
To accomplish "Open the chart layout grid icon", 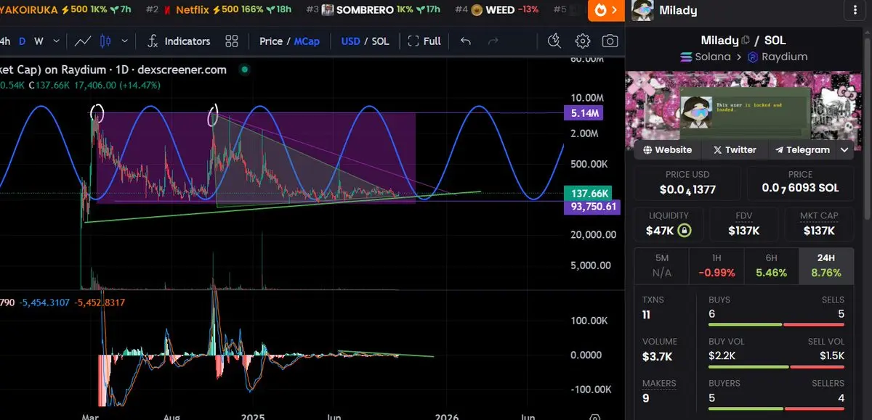I will point(232,41).
